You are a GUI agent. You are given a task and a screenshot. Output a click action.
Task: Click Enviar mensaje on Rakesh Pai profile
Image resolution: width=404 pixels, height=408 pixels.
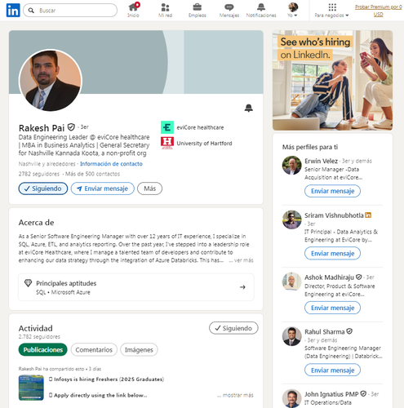pos(103,188)
